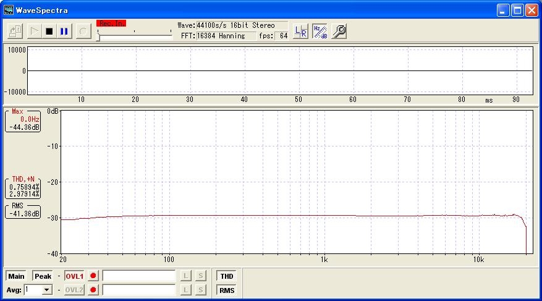This screenshot has height=301, width=542.
Task: Click the Hz/dB scale icon
Action: pyautogui.click(x=320, y=31)
